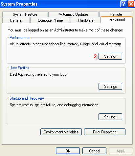Confirm changes with OK button
135x156 pixels.
click(68, 151)
